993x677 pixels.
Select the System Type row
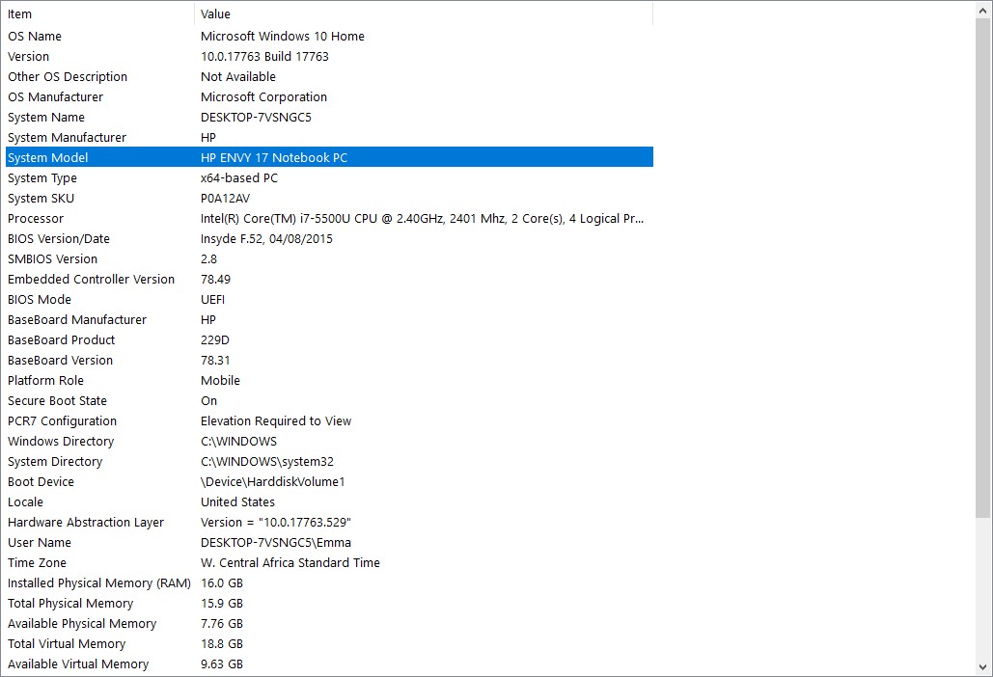(329, 177)
